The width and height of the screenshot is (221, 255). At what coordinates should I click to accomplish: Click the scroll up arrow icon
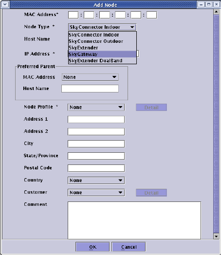pos(216,12)
